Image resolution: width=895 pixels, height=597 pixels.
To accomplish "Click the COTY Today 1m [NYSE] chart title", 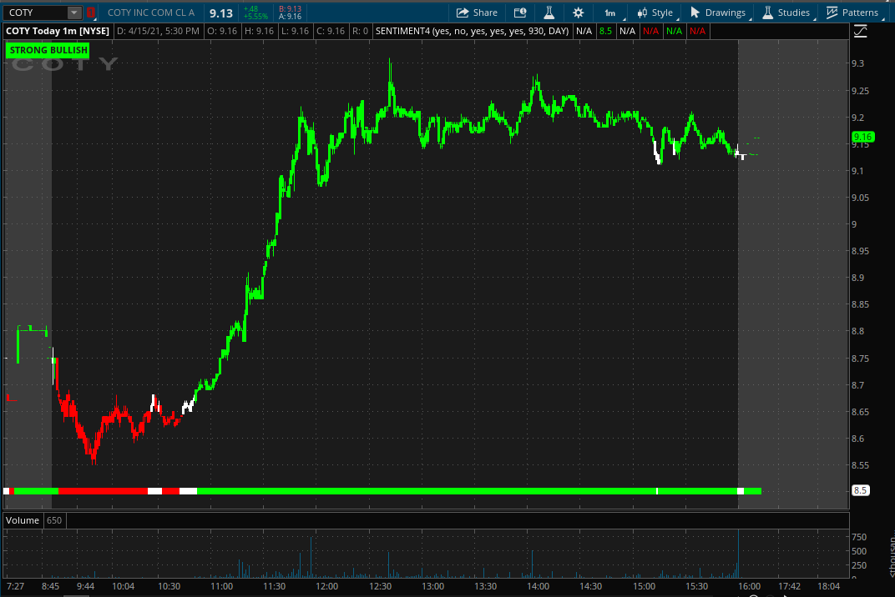I will pos(58,31).
